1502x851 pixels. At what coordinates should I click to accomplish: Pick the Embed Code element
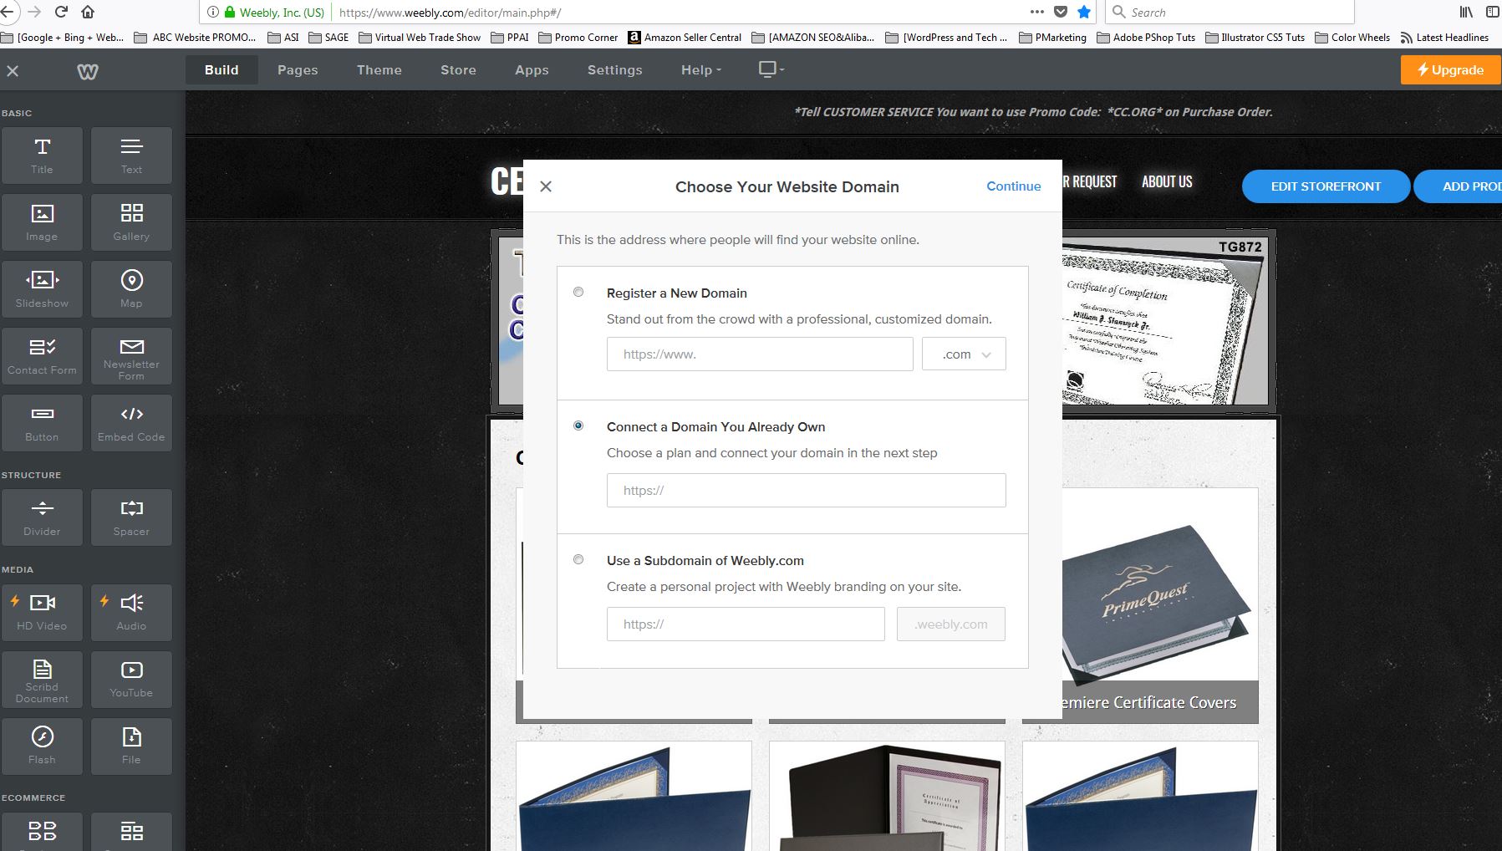coord(131,423)
